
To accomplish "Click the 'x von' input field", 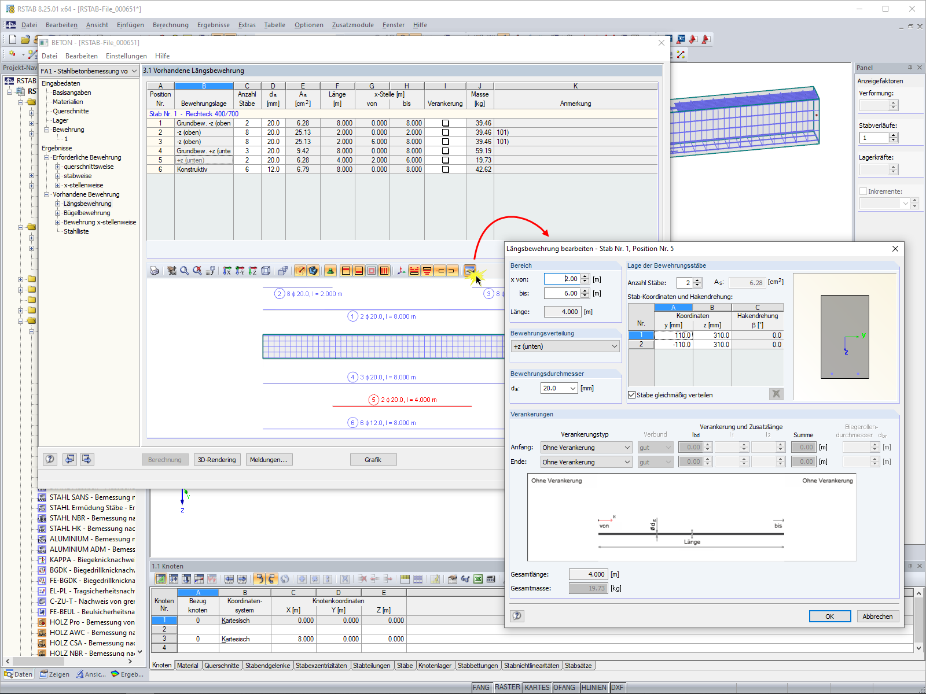I will click(562, 279).
